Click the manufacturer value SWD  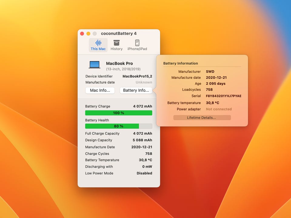[210, 71]
